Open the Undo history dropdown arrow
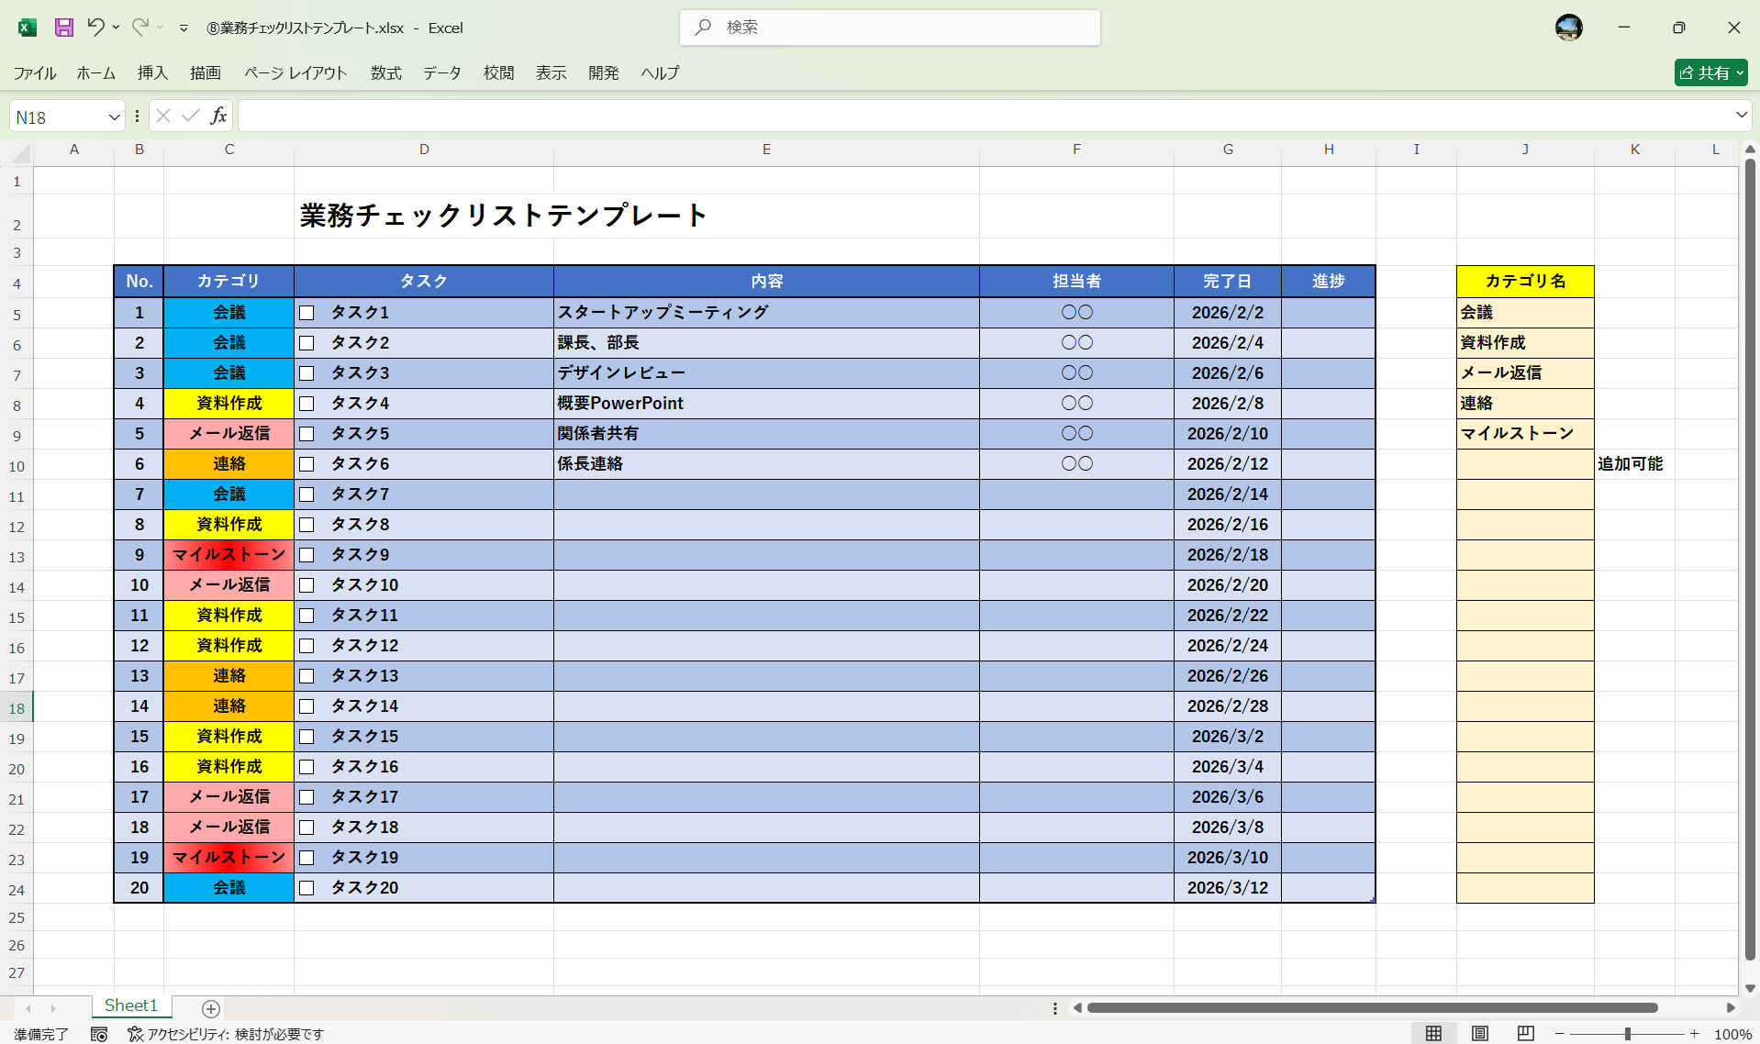This screenshot has width=1760, height=1044. tap(115, 28)
